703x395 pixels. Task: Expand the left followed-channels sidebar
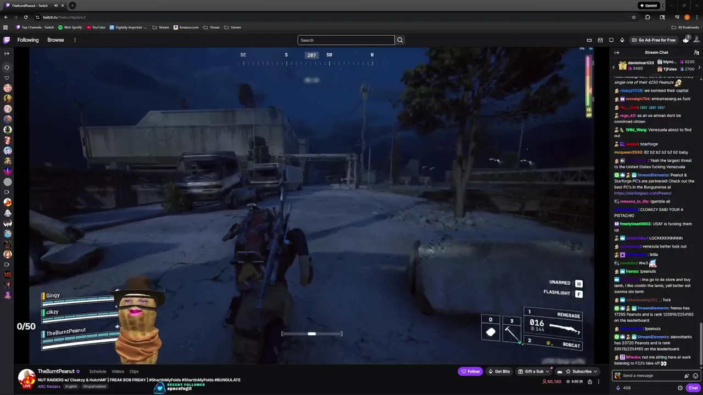click(7, 53)
